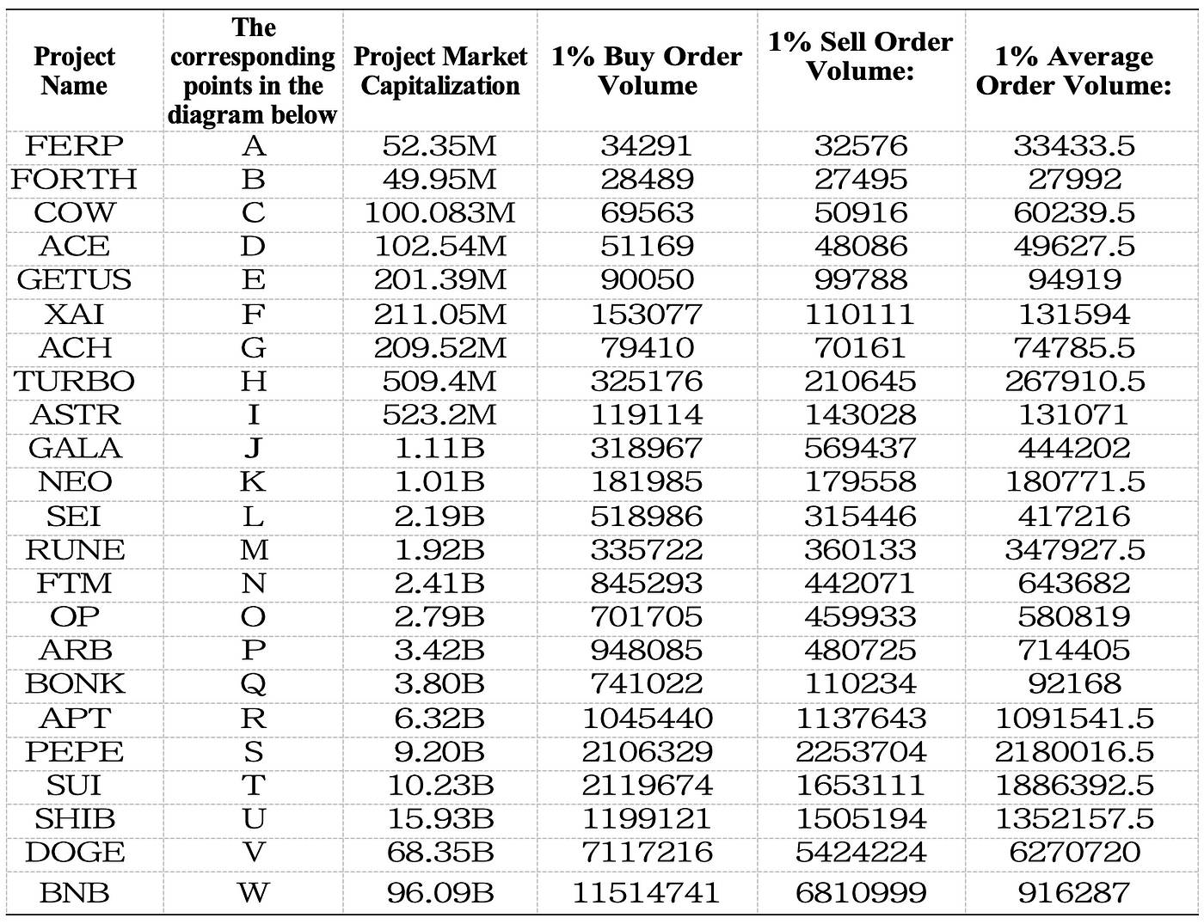This screenshot has height=924, width=1204.
Task: Click the FERP project name cell
Action: click(74, 146)
